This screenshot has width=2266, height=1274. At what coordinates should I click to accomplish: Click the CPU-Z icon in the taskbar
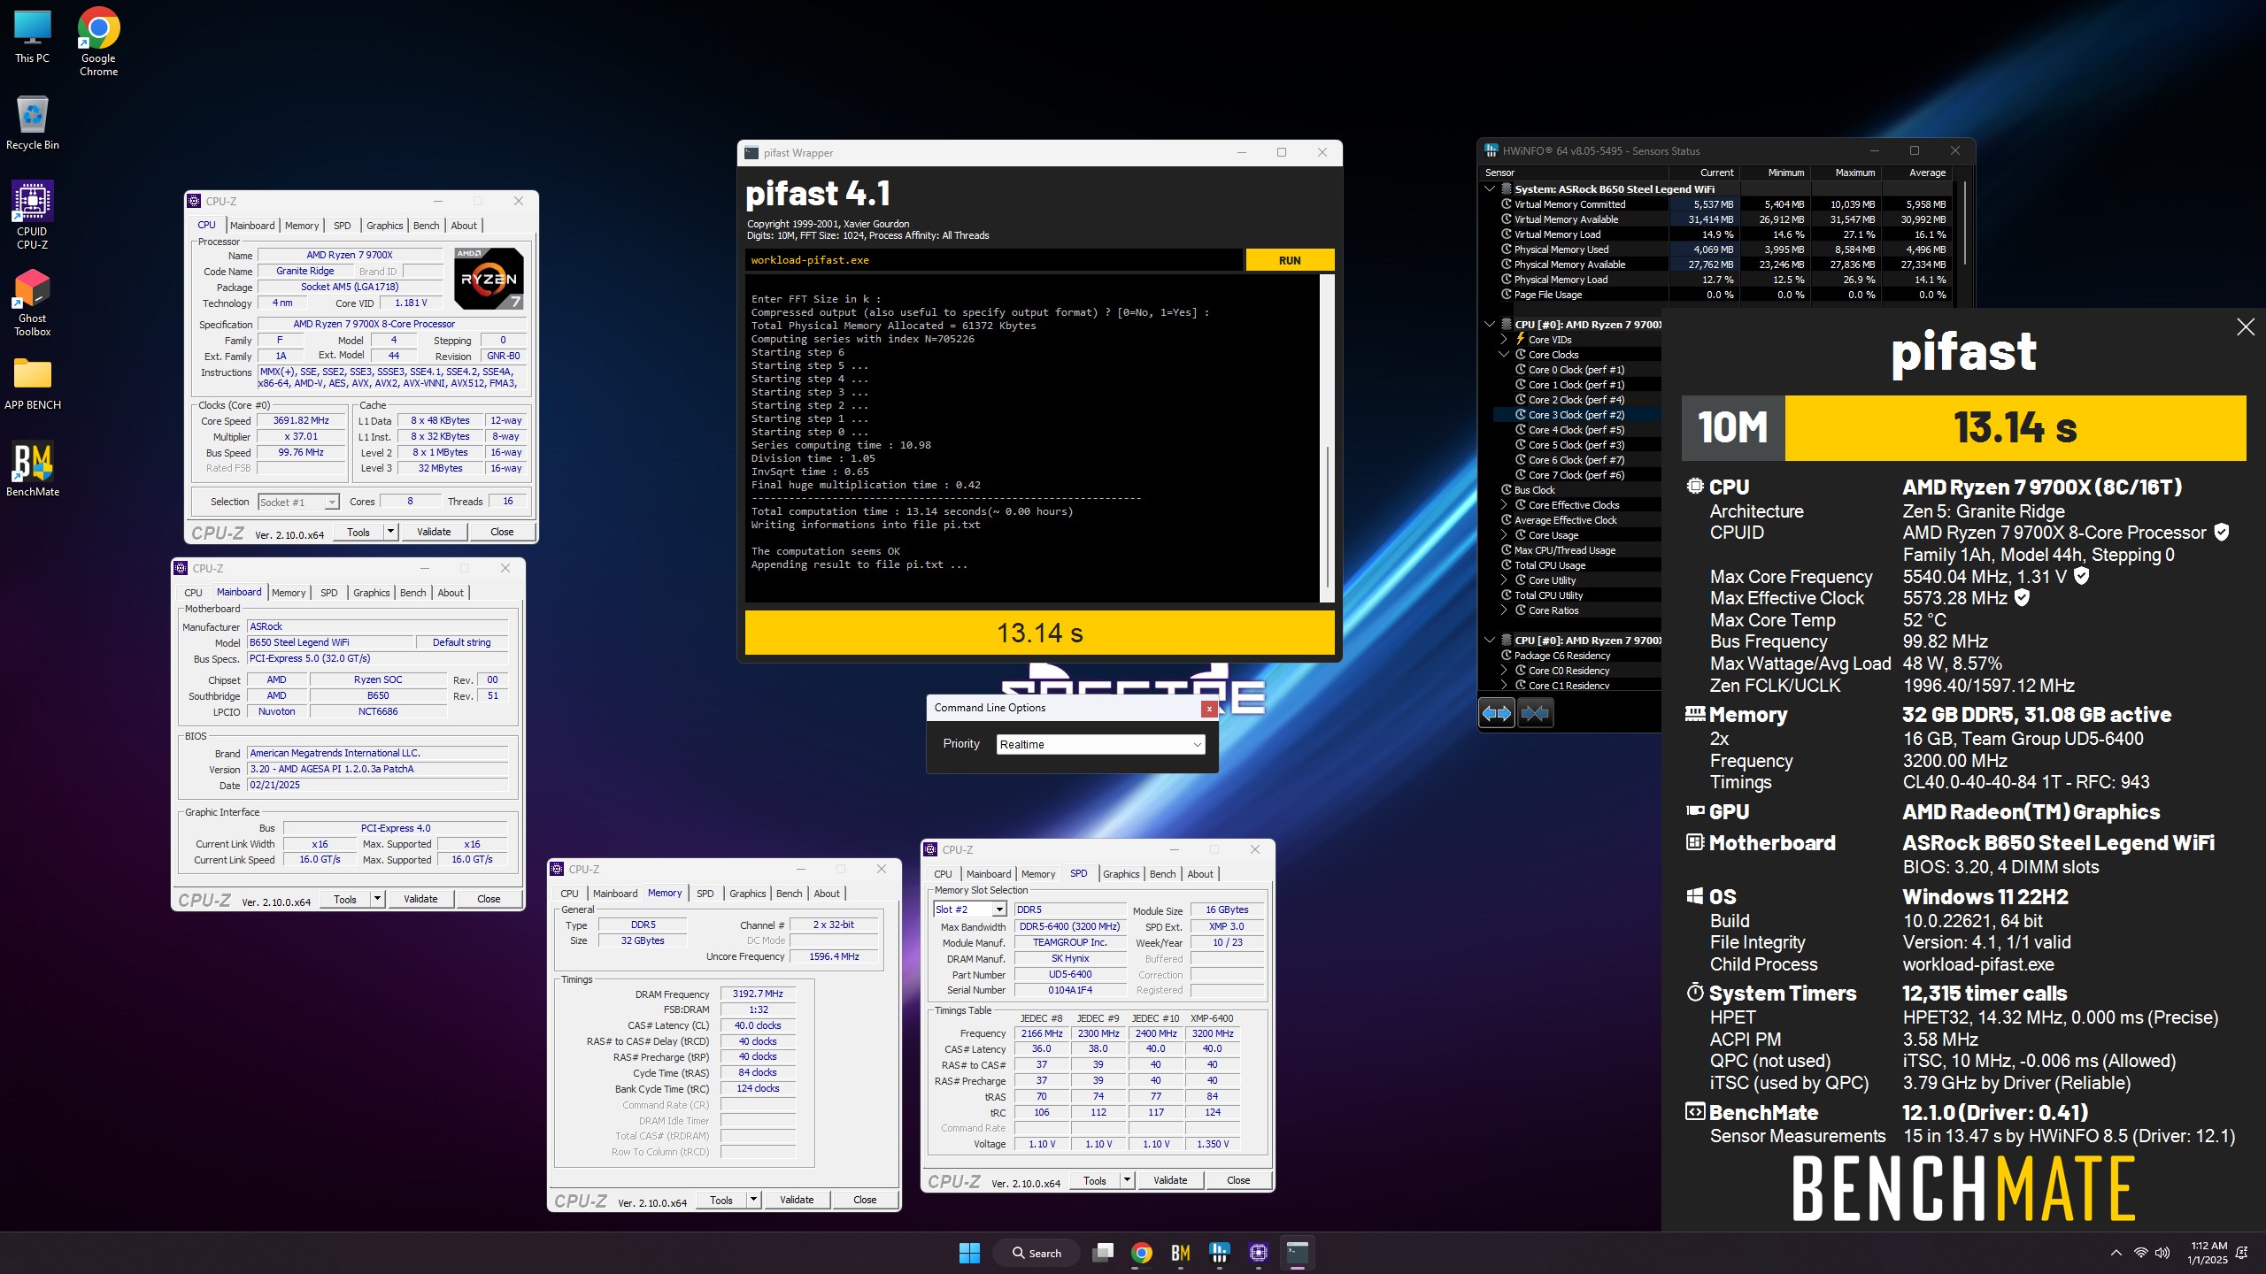click(x=1259, y=1253)
